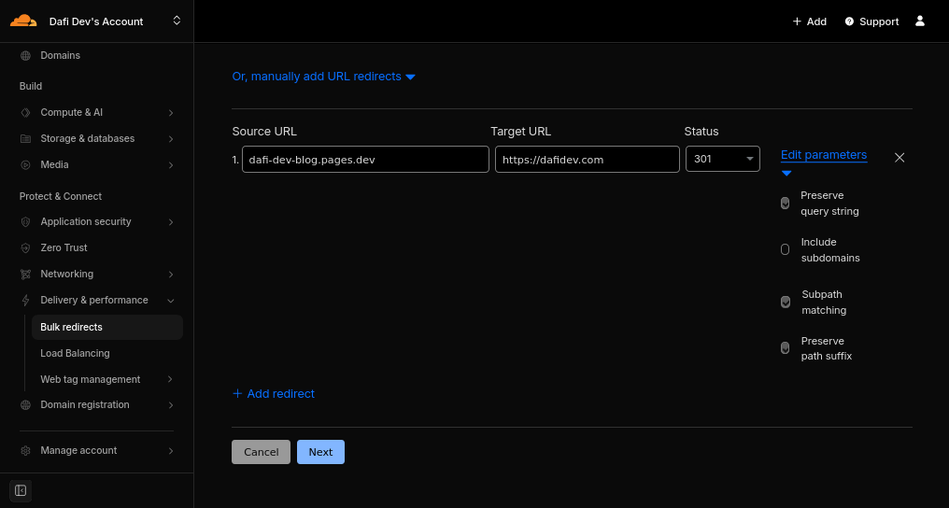Screen dimensions: 949x508
Task: Click the Delivery & performance bolt icon
Action: point(25,300)
